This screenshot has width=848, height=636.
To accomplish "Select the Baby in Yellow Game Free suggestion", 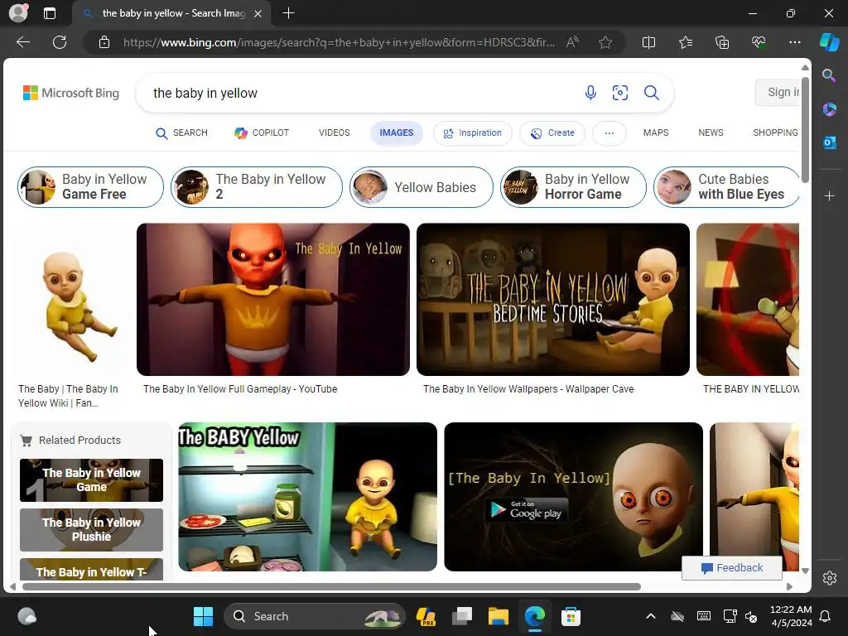I will click(x=90, y=187).
